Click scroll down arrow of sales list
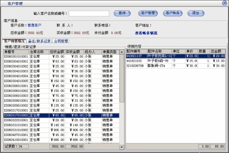 click(x=122, y=147)
